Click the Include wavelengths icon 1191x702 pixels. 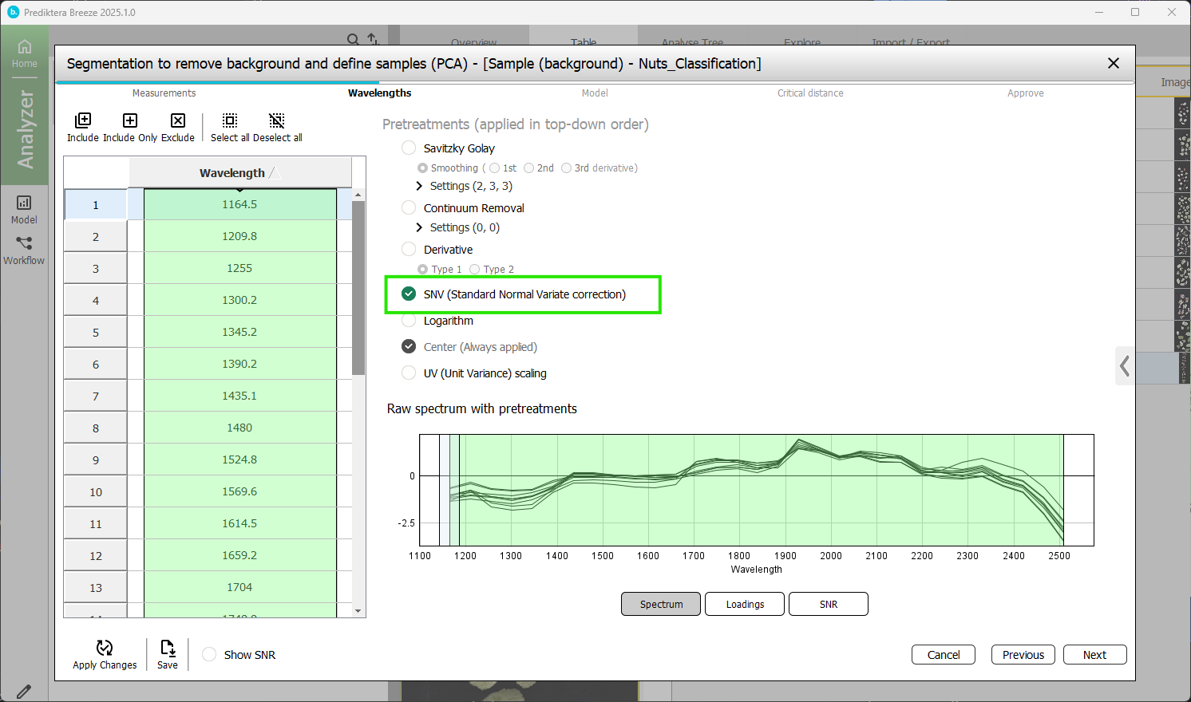point(83,121)
